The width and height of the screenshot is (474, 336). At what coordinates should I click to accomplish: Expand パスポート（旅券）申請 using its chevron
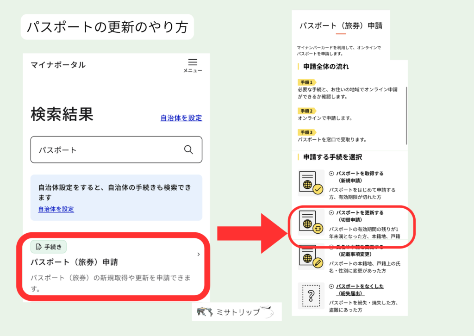click(x=199, y=254)
